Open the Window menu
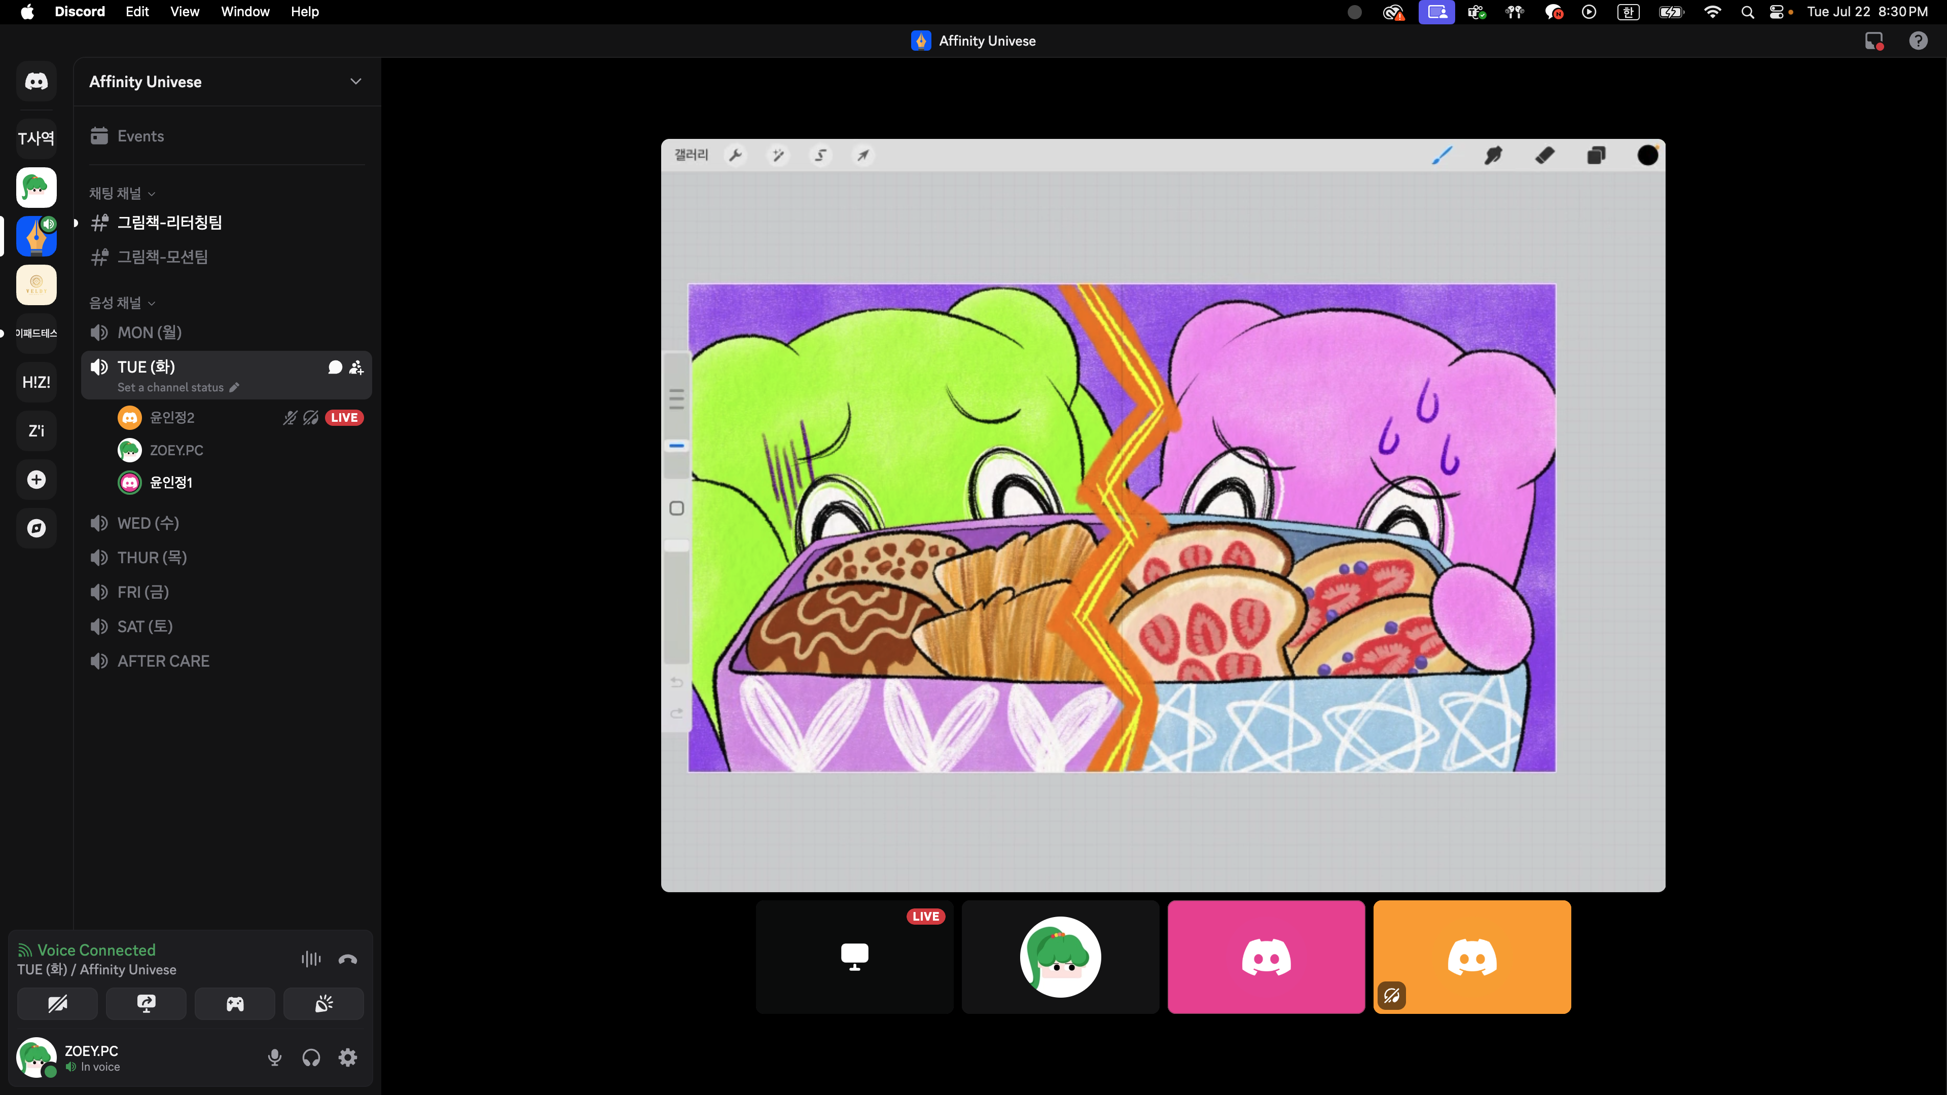The image size is (1947, 1095). [245, 11]
